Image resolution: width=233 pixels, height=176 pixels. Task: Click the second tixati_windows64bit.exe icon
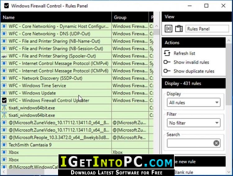4,115
